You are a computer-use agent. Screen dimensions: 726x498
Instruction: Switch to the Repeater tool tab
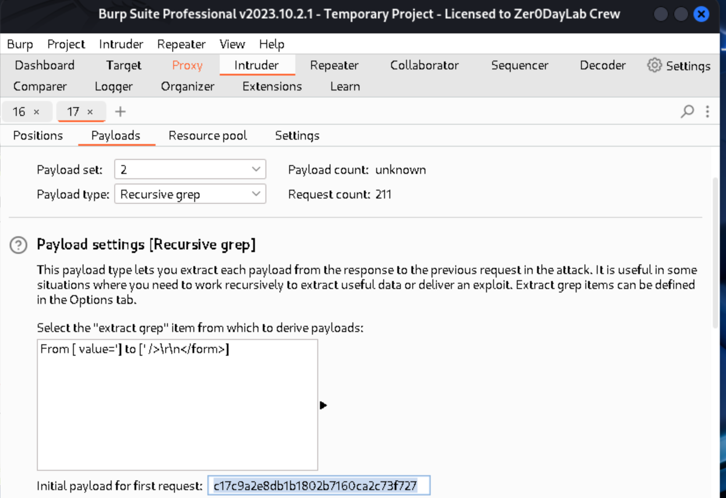click(x=334, y=65)
